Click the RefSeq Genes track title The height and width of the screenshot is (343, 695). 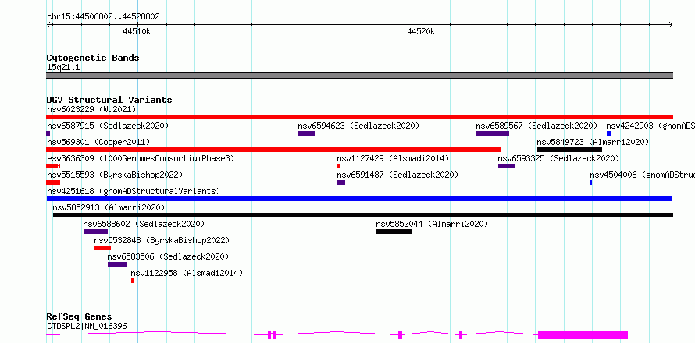[79, 316]
